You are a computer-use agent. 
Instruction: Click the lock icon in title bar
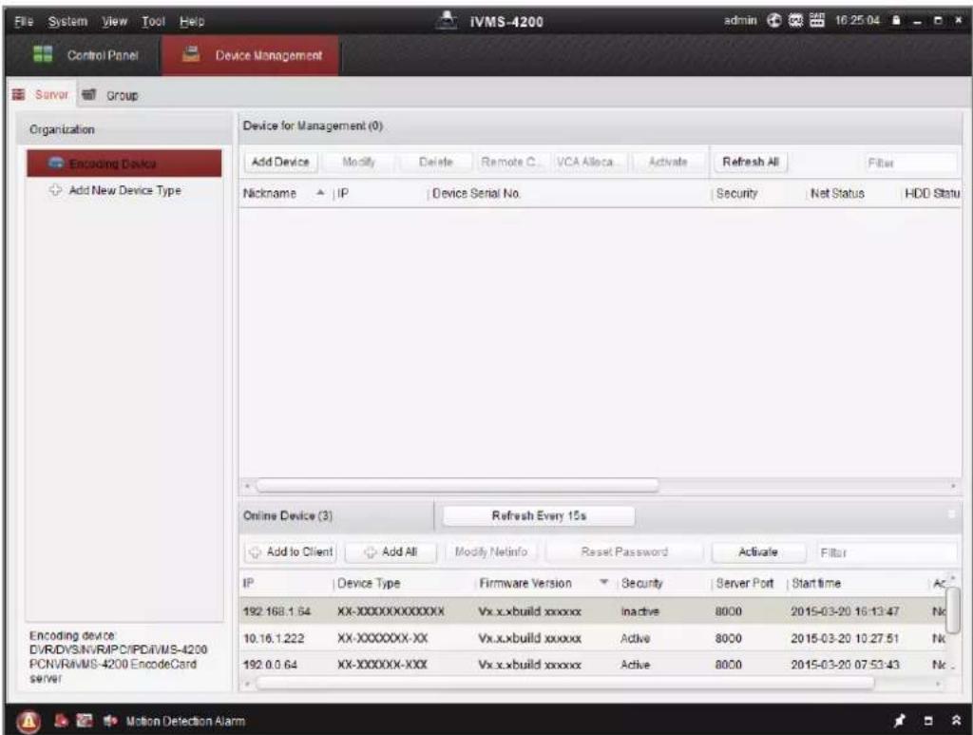(896, 21)
